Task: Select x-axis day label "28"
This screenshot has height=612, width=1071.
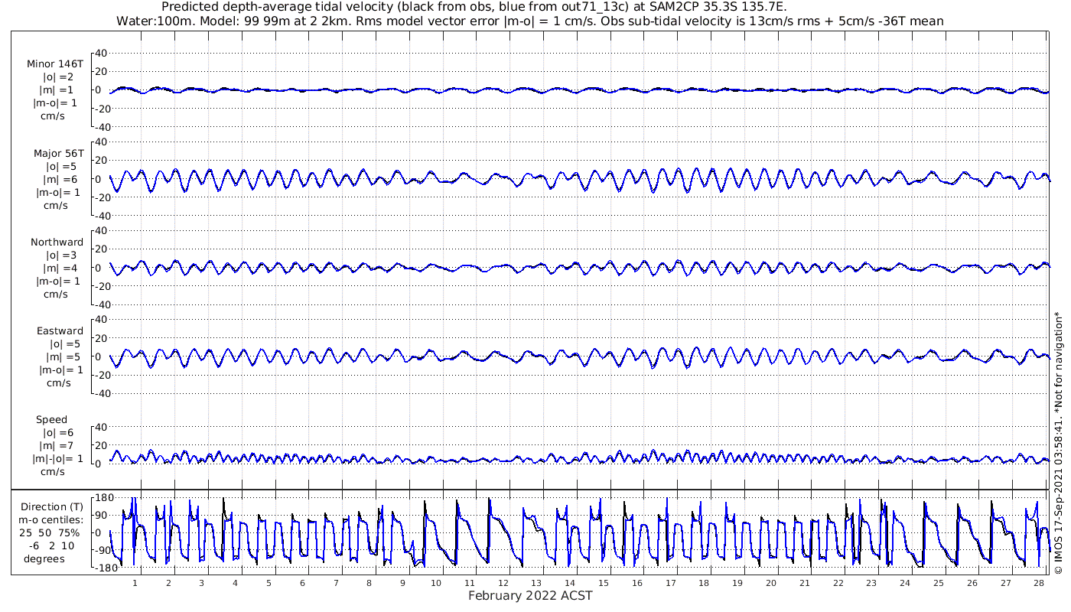Action: (x=1038, y=583)
